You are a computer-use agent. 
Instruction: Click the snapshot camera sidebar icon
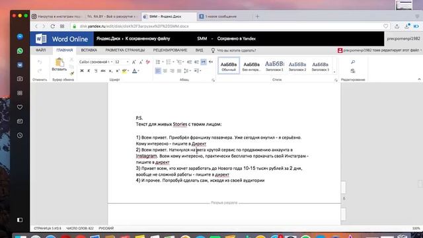pyautogui.click(x=20, y=79)
